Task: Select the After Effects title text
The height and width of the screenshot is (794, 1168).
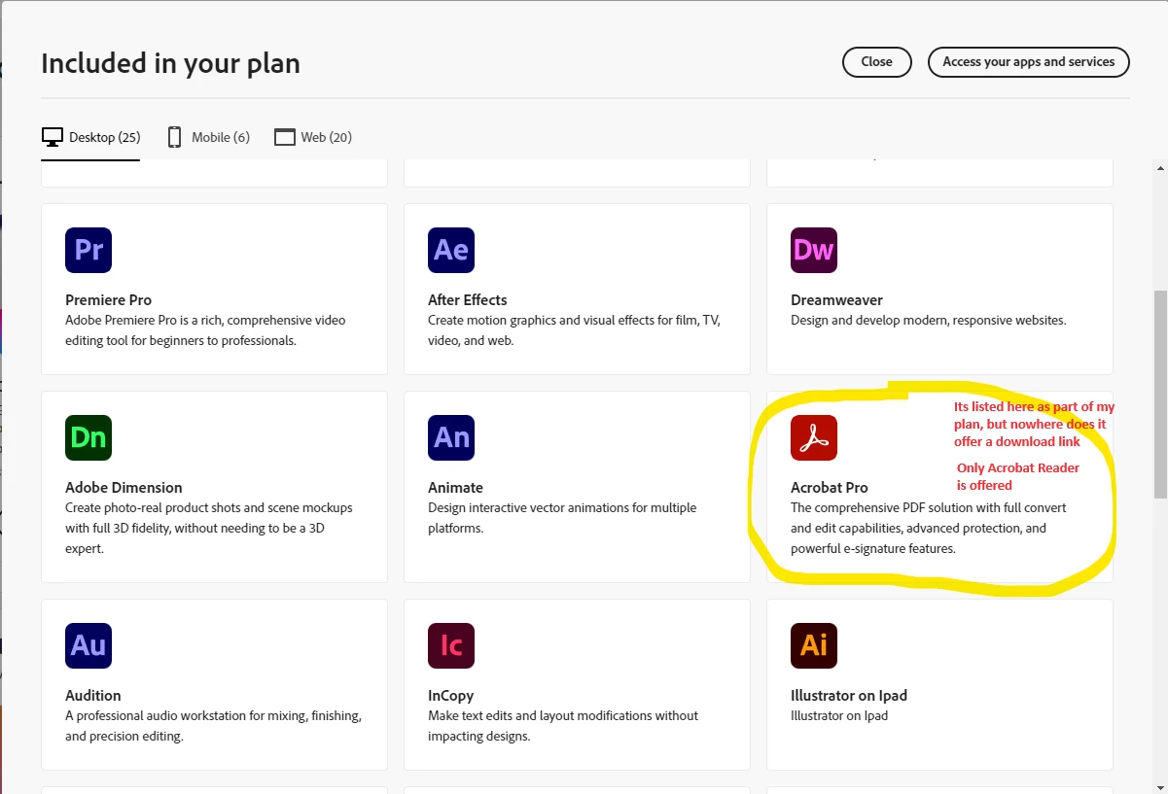Action: (467, 299)
